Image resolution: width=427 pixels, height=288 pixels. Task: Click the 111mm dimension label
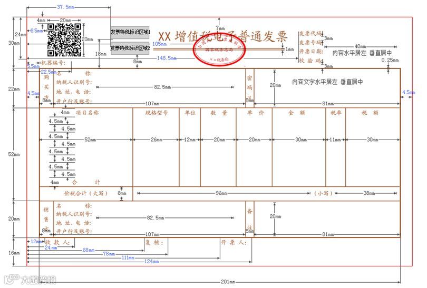[x=128, y=257]
